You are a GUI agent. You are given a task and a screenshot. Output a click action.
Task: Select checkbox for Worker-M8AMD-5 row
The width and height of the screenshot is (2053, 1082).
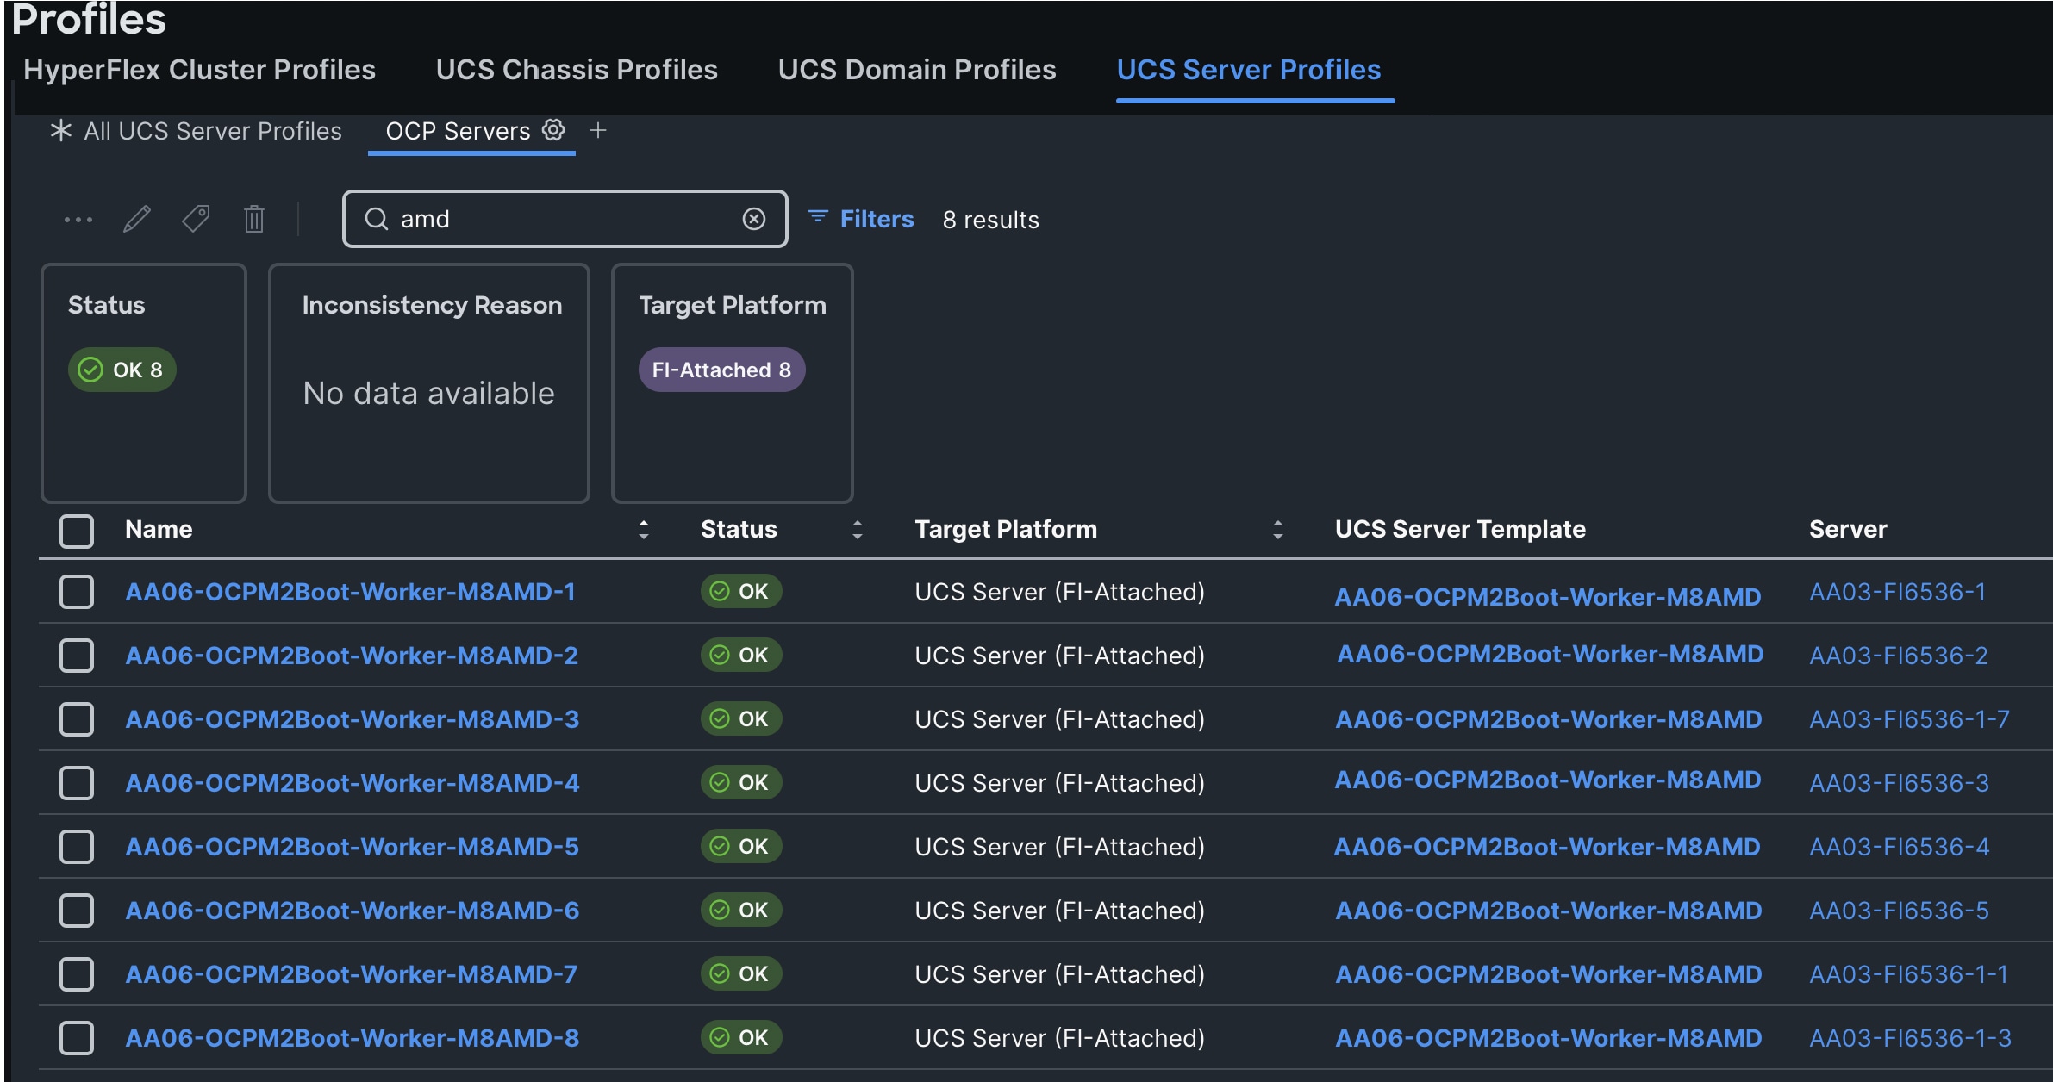click(x=77, y=847)
